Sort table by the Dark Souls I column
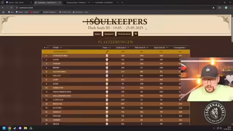 coord(122,48)
